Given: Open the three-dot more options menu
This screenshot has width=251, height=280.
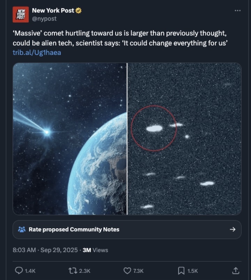Looking at the screenshot, I should (x=237, y=10).
